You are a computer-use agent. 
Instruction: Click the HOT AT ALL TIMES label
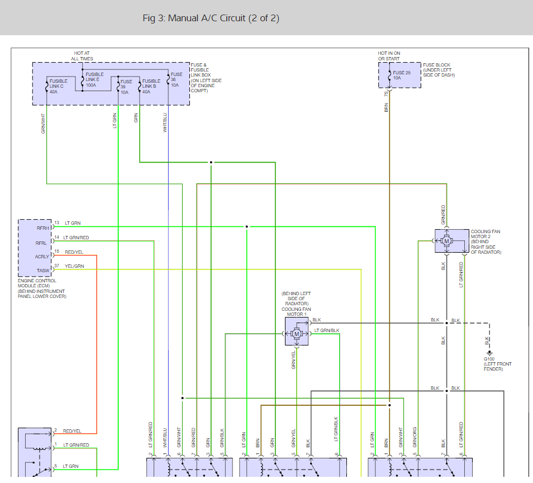coord(82,56)
